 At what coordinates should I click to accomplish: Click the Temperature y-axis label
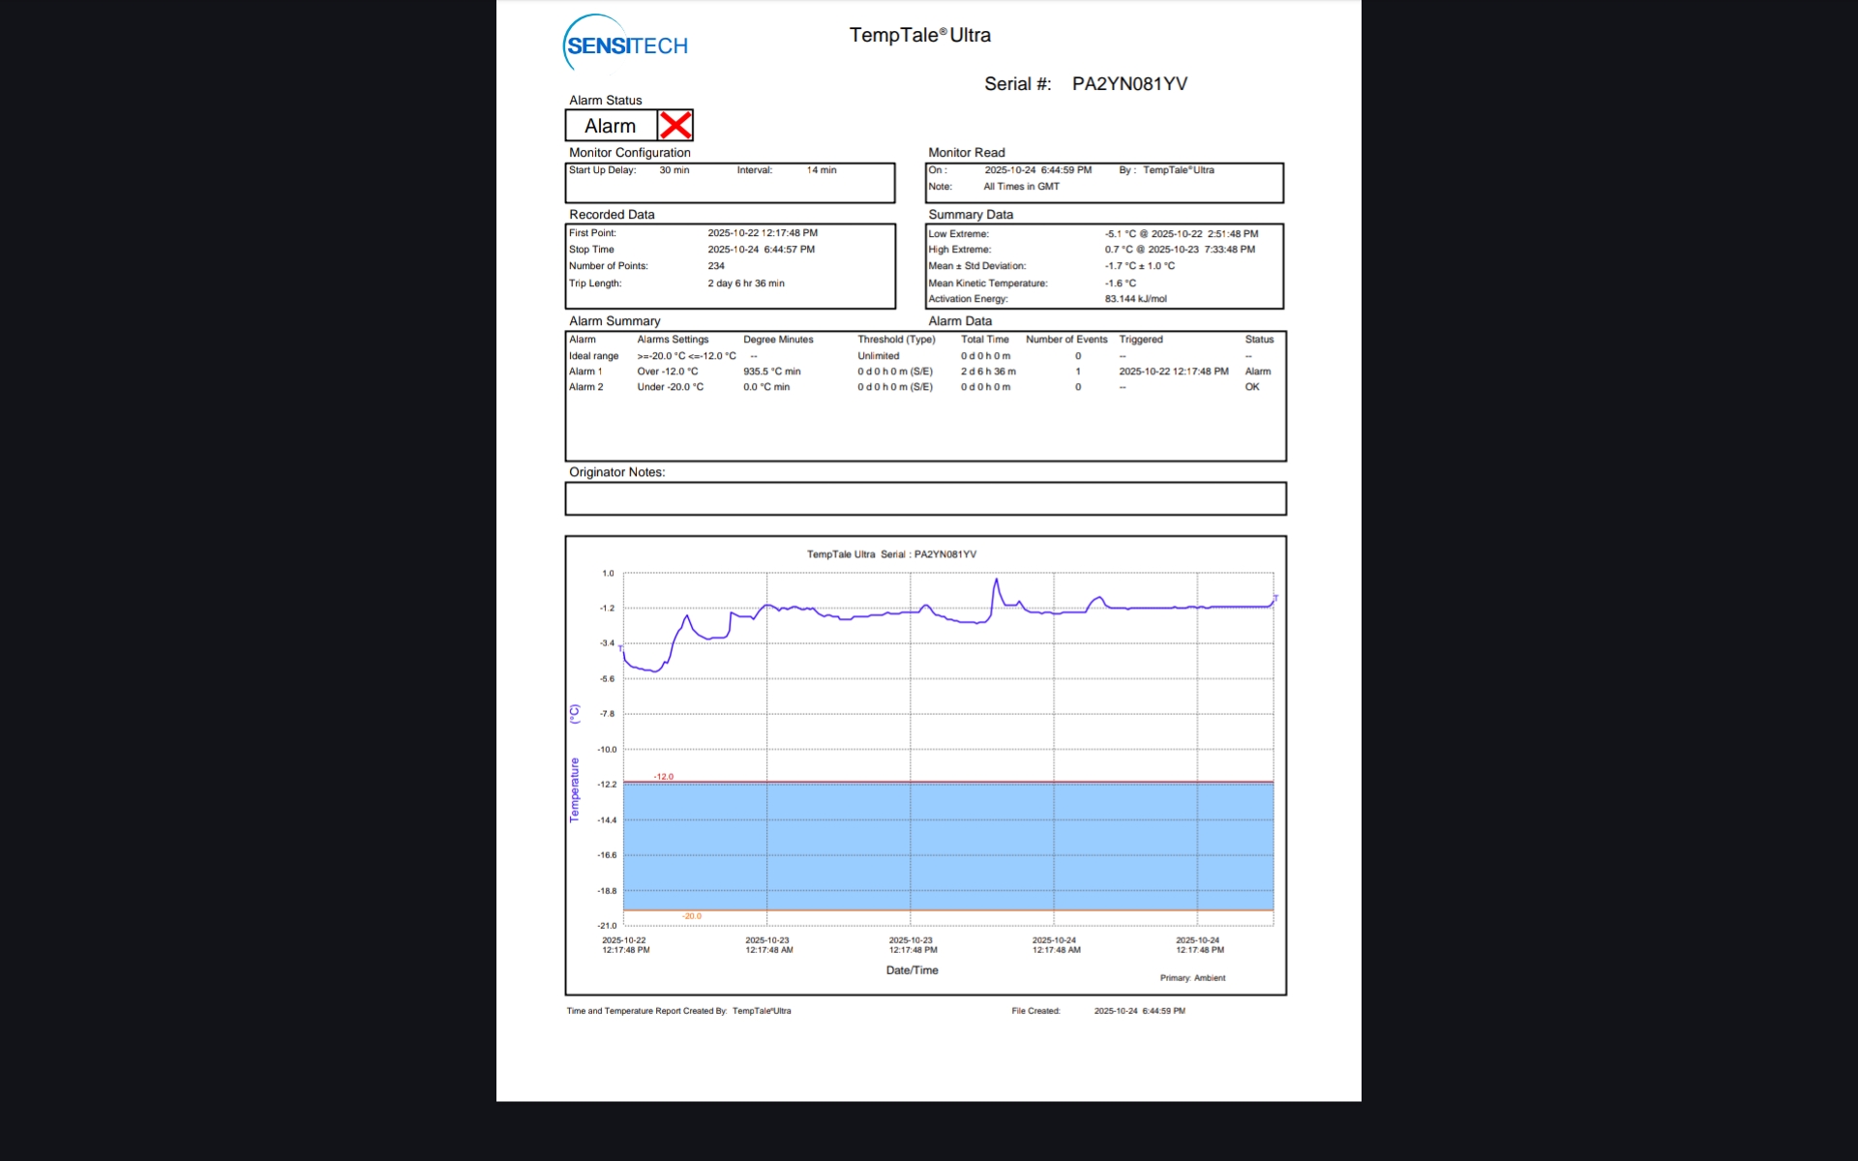click(x=574, y=789)
